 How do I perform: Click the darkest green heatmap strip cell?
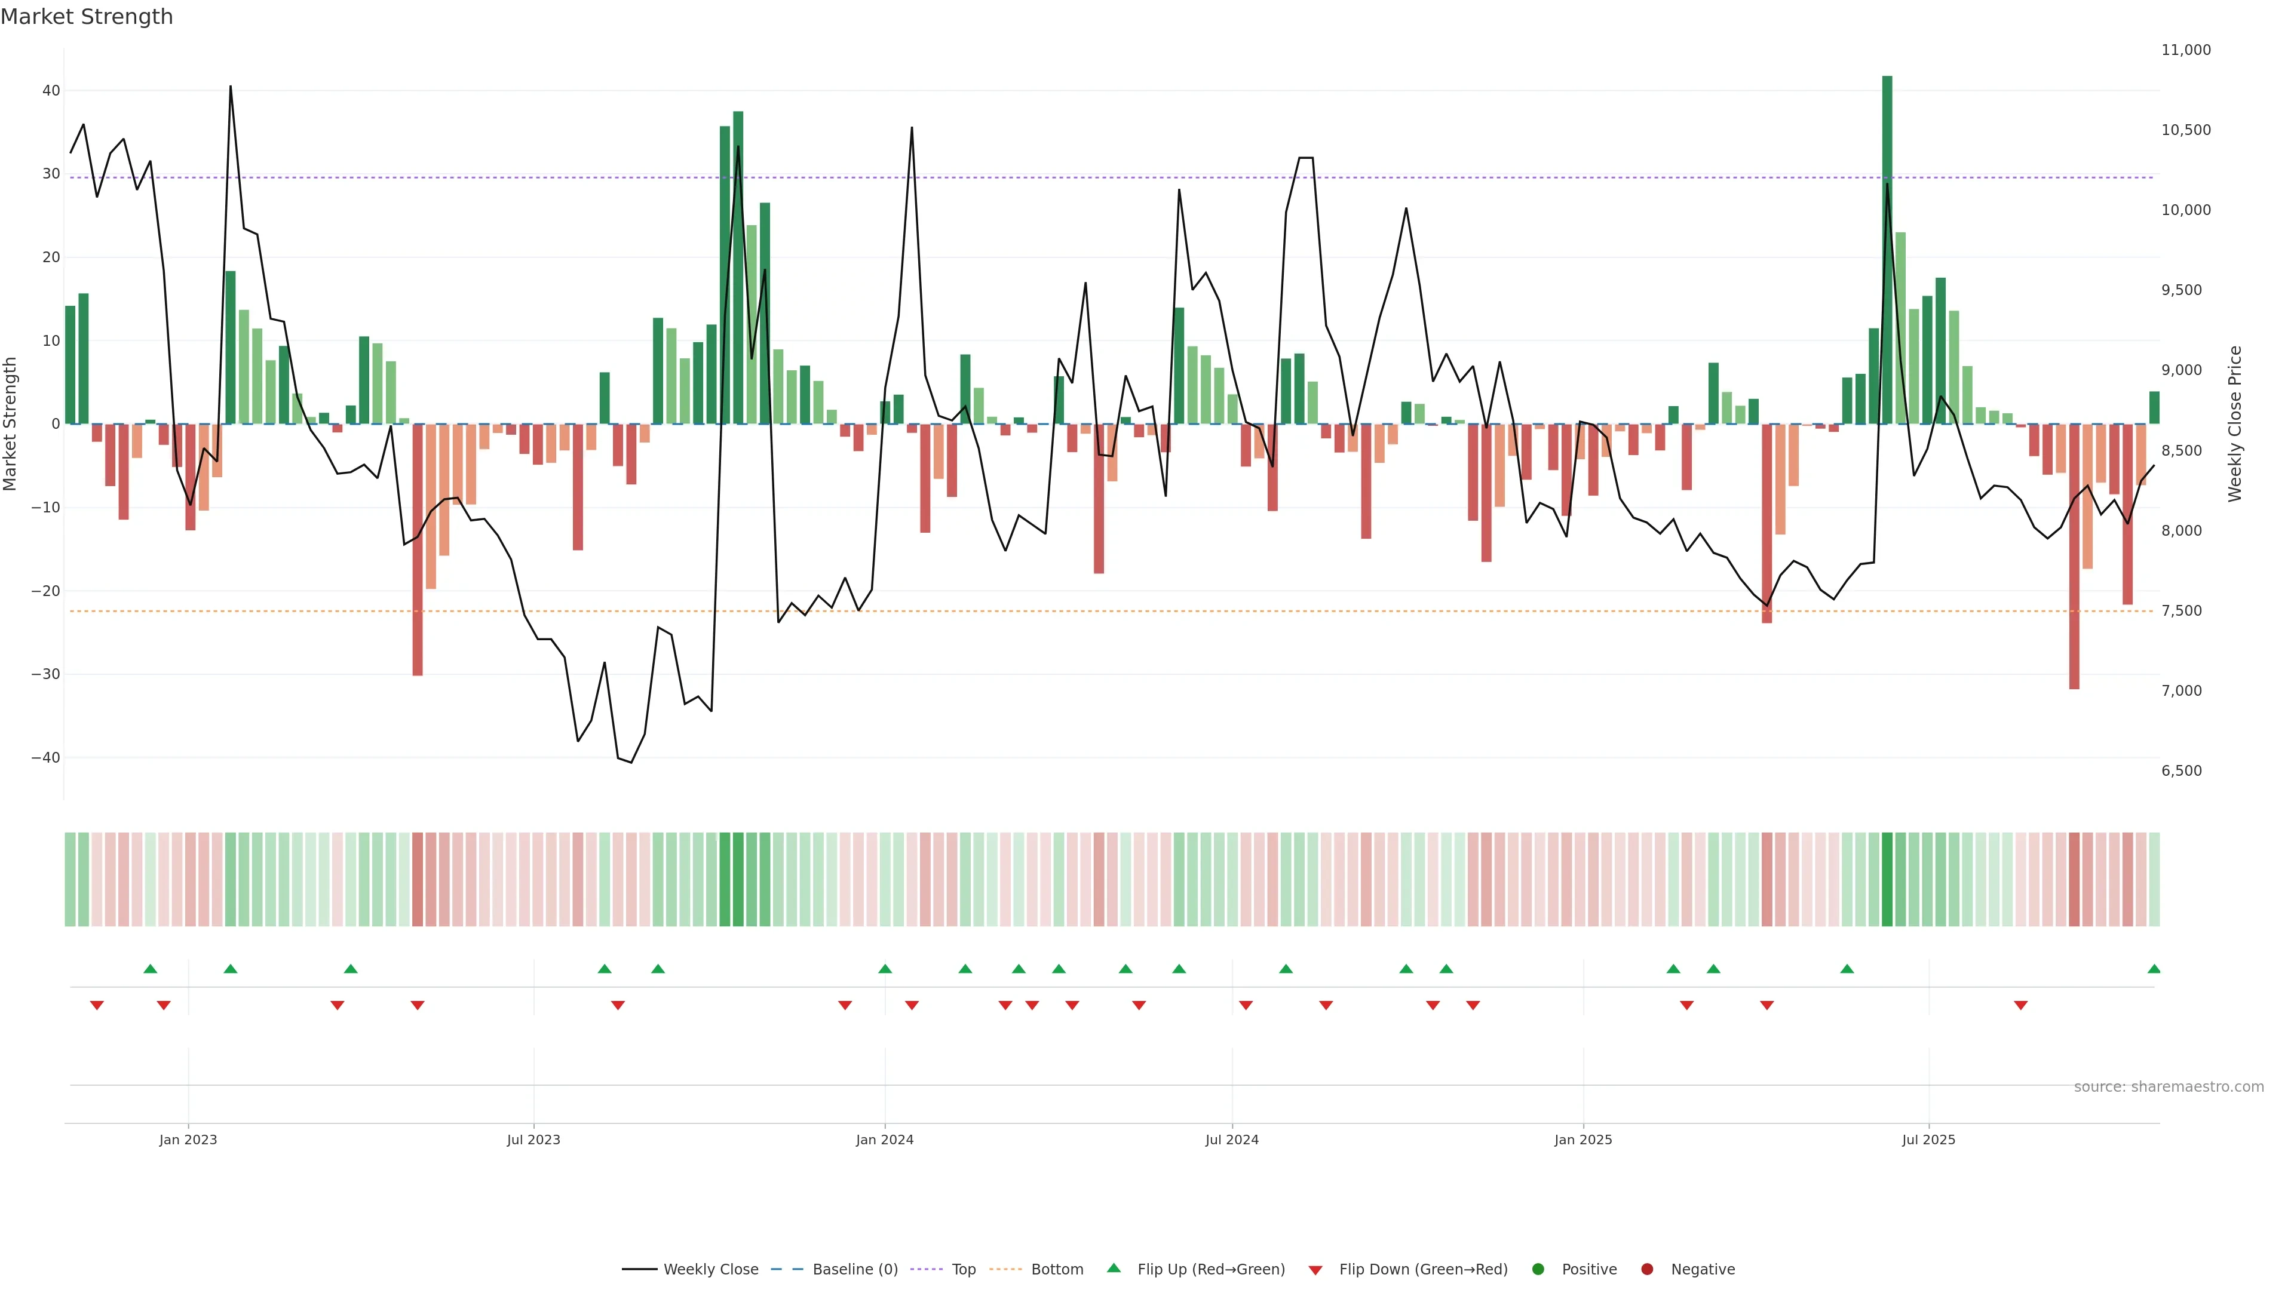point(1887,879)
